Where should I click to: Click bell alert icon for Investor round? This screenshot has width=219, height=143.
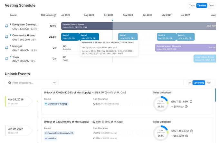6,48
